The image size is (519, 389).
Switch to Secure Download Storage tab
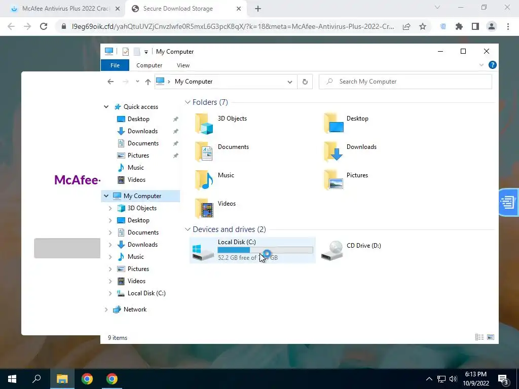(x=186, y=9)
